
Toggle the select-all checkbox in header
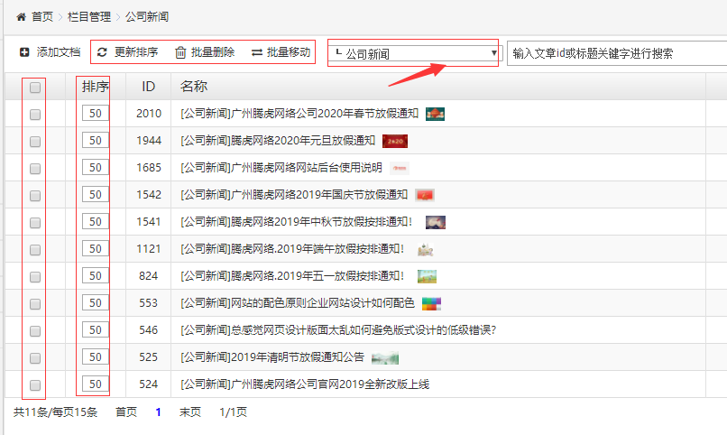(35, 88)
